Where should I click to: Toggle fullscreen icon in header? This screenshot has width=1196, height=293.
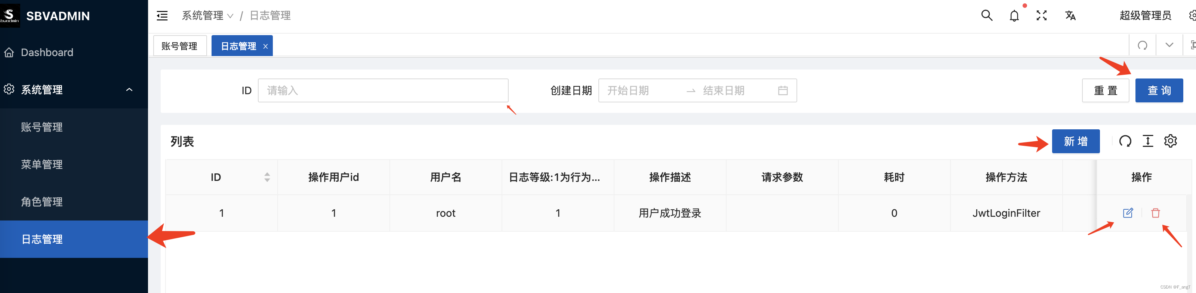1041,15
